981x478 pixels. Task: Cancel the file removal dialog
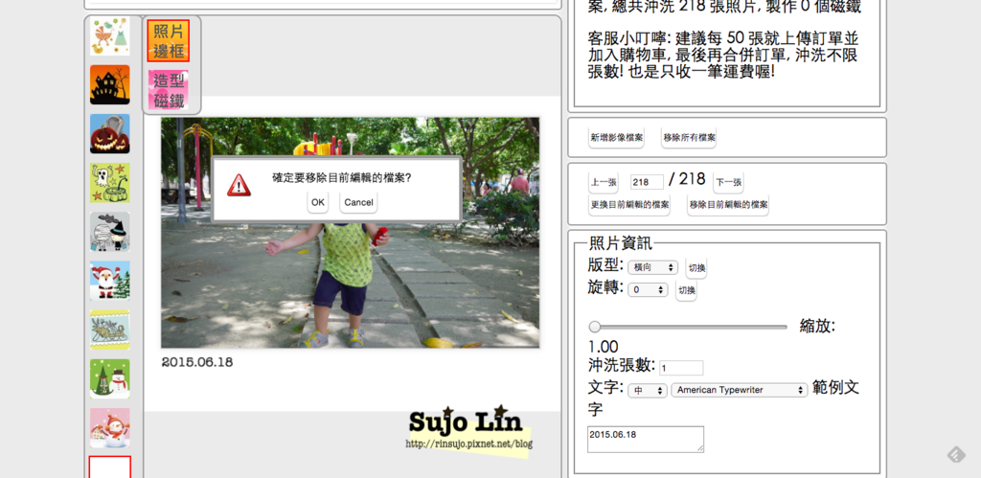358,202
